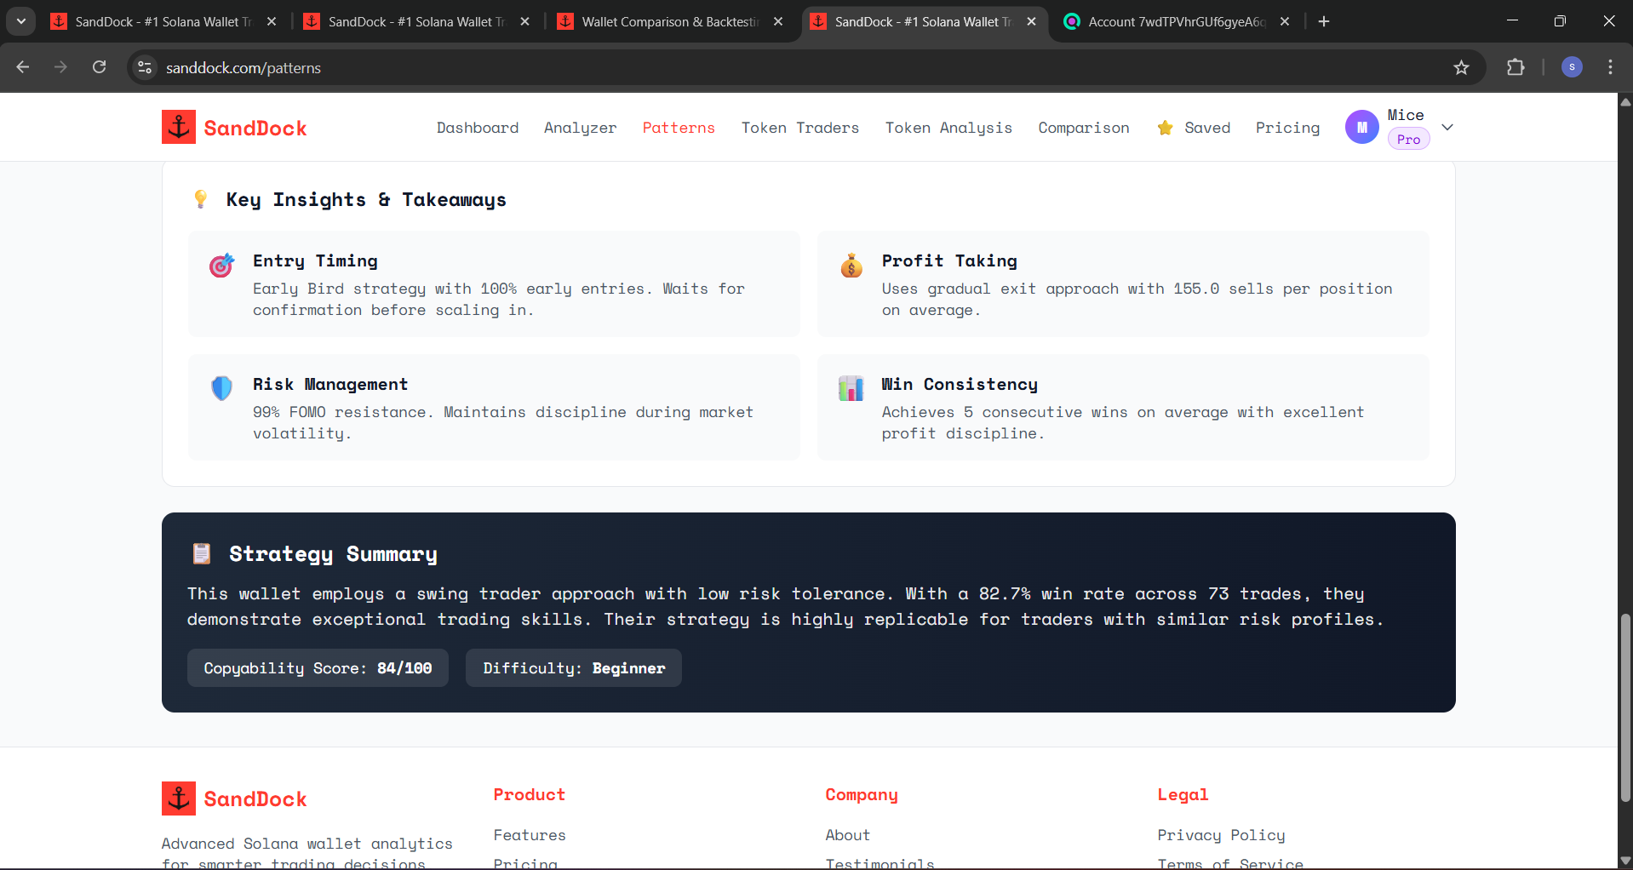The image size is (1633, 870).
Task: Click the Features footer link
Action: pos(529,835)
